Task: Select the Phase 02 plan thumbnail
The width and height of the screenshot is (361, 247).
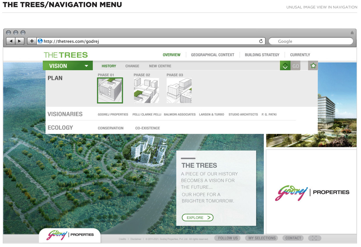Action: 146,90
